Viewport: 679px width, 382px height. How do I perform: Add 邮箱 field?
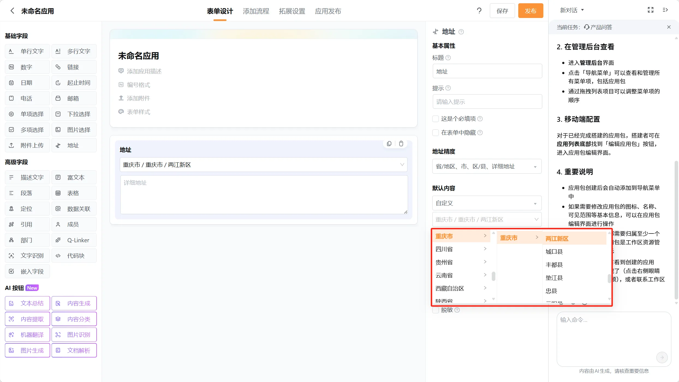[x=74, y=98]
